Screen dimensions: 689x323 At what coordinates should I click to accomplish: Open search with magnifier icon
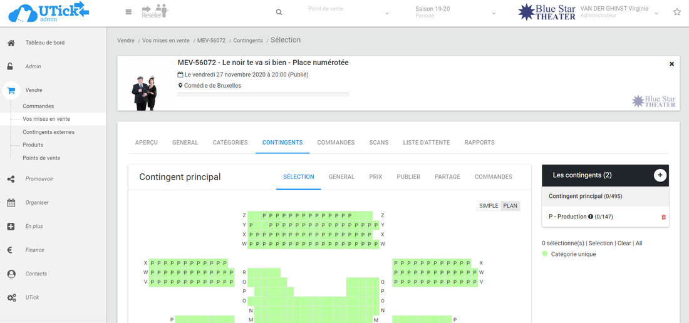tap(279, 13)
